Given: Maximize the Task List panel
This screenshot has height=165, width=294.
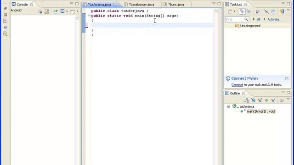Looking at the screenshot, I should click(288, 4).
